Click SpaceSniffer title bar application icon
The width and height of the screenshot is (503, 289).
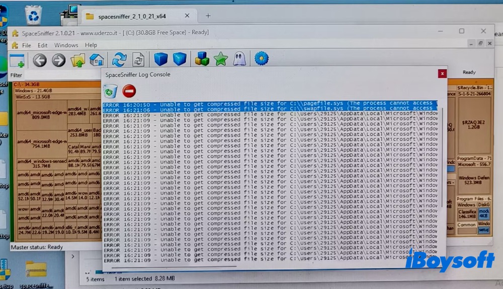point(15,33)
